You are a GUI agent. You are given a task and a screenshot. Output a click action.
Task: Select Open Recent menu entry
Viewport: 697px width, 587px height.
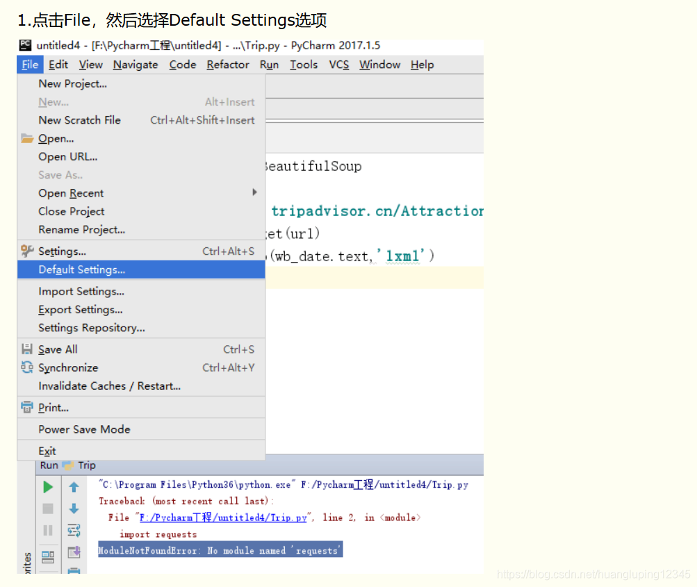141,193
